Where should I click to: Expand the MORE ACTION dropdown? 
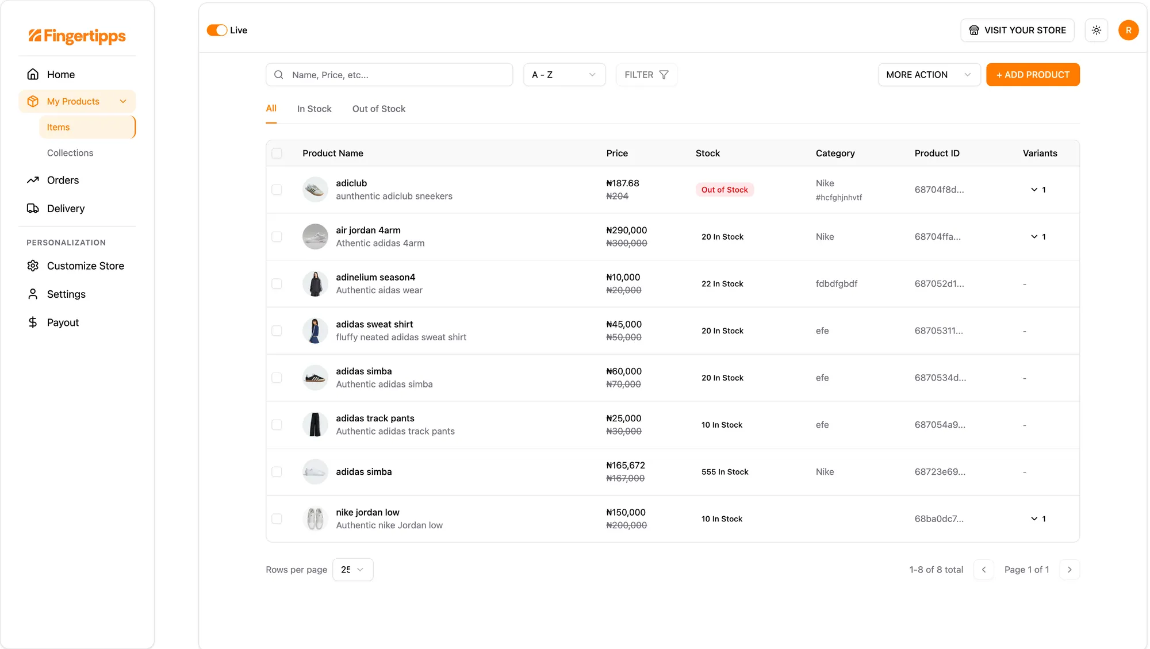(x=928, y=75)
